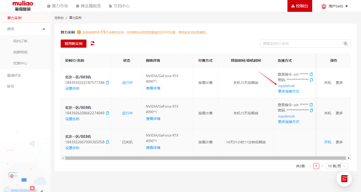Focus the 搜索实例ID/名称 search field
The image size is (361, 192).
302,44
